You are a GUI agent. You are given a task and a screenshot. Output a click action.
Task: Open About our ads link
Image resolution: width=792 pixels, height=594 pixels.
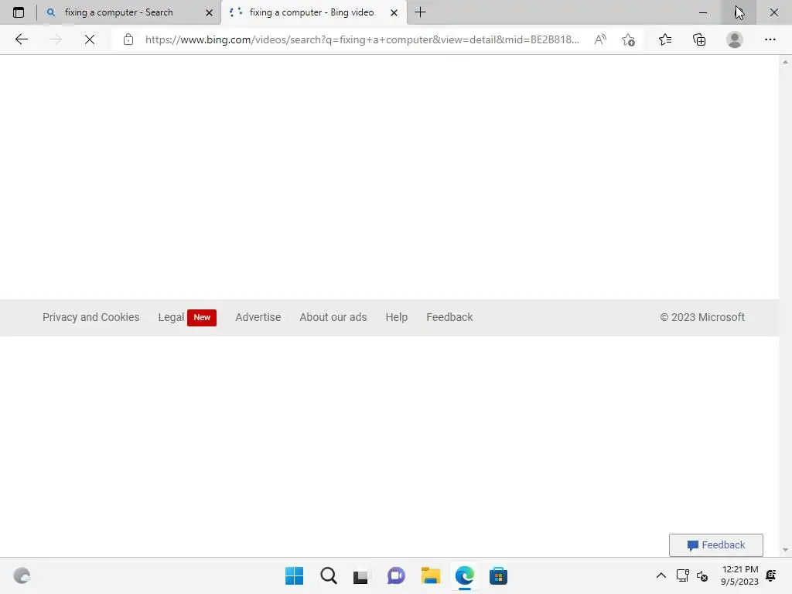tap(333, 317)
